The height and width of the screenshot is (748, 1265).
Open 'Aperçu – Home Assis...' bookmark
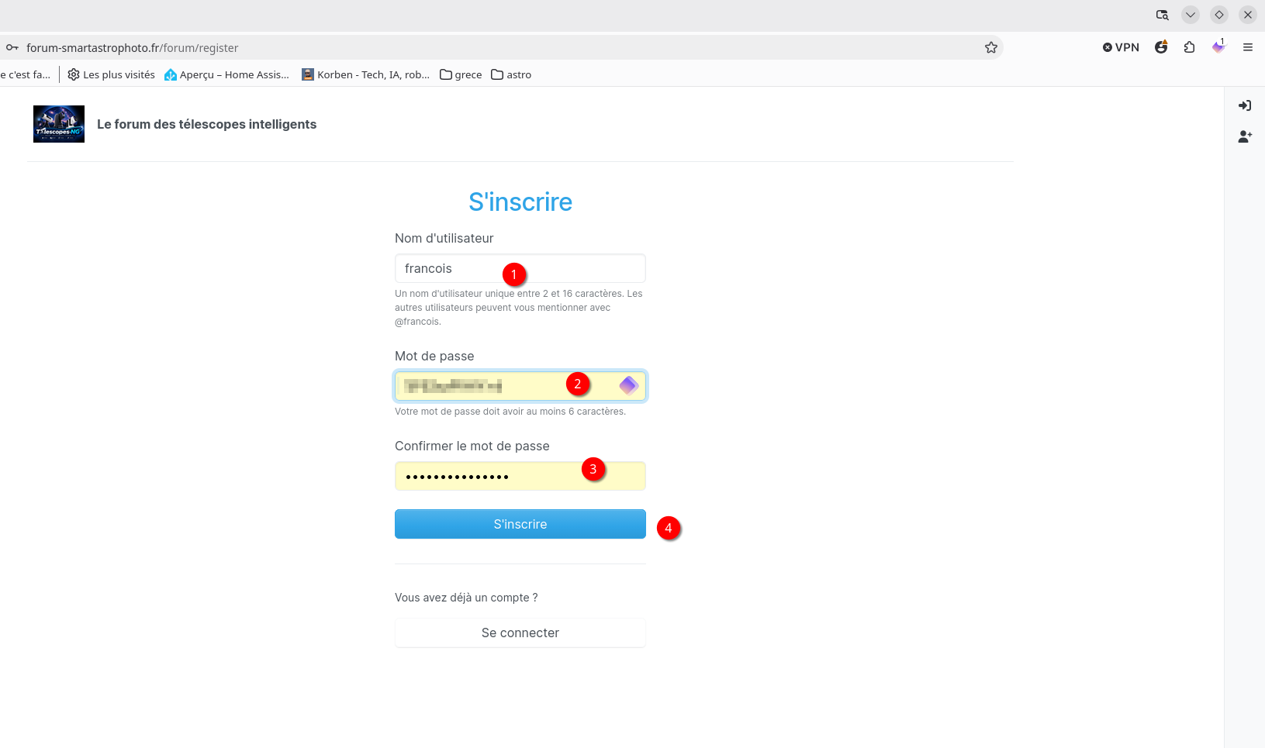[226, 74]
